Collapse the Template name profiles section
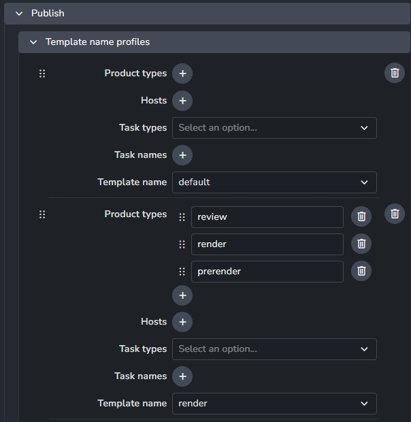The height and width of the screenshot is (422, 411). pos(33,42)
